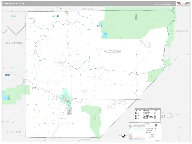Select ZIP code label 81101
Viewport: 192px width, 144px height.
pyautogui.click(x=35, y=88)
